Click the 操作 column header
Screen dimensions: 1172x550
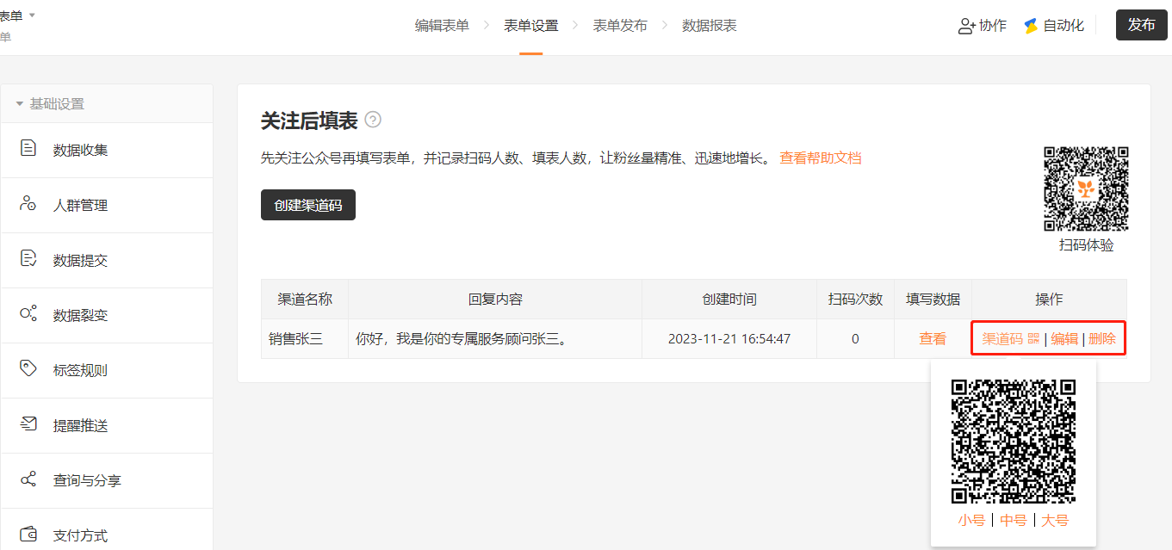coord(1049,300)
